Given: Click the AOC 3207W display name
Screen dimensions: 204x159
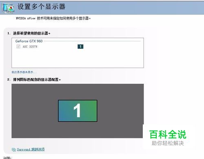Looking at the screenshot, I should coord(30,47).
